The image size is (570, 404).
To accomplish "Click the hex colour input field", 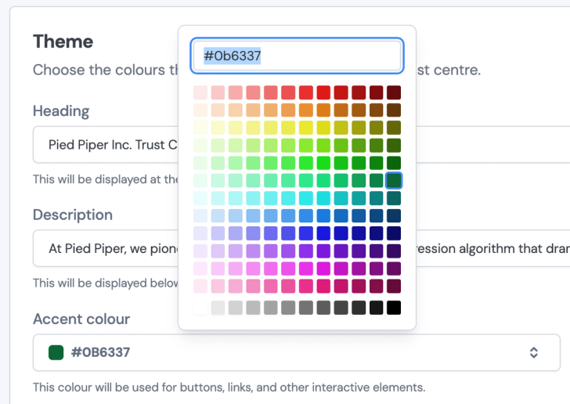I will 297,56.
